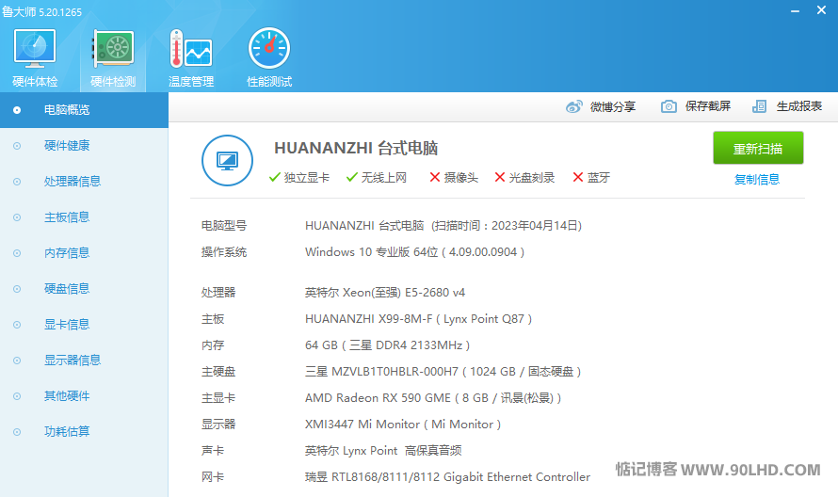The height and width of the screenshot is (497, 838).
Task: Click the RTL8168 Gigabit Ethernet Controller value
Action: point(448,476)
